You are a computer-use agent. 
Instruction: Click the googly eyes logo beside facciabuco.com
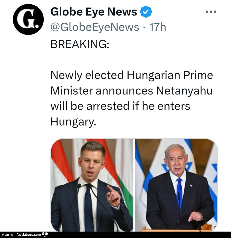(45, 234)
